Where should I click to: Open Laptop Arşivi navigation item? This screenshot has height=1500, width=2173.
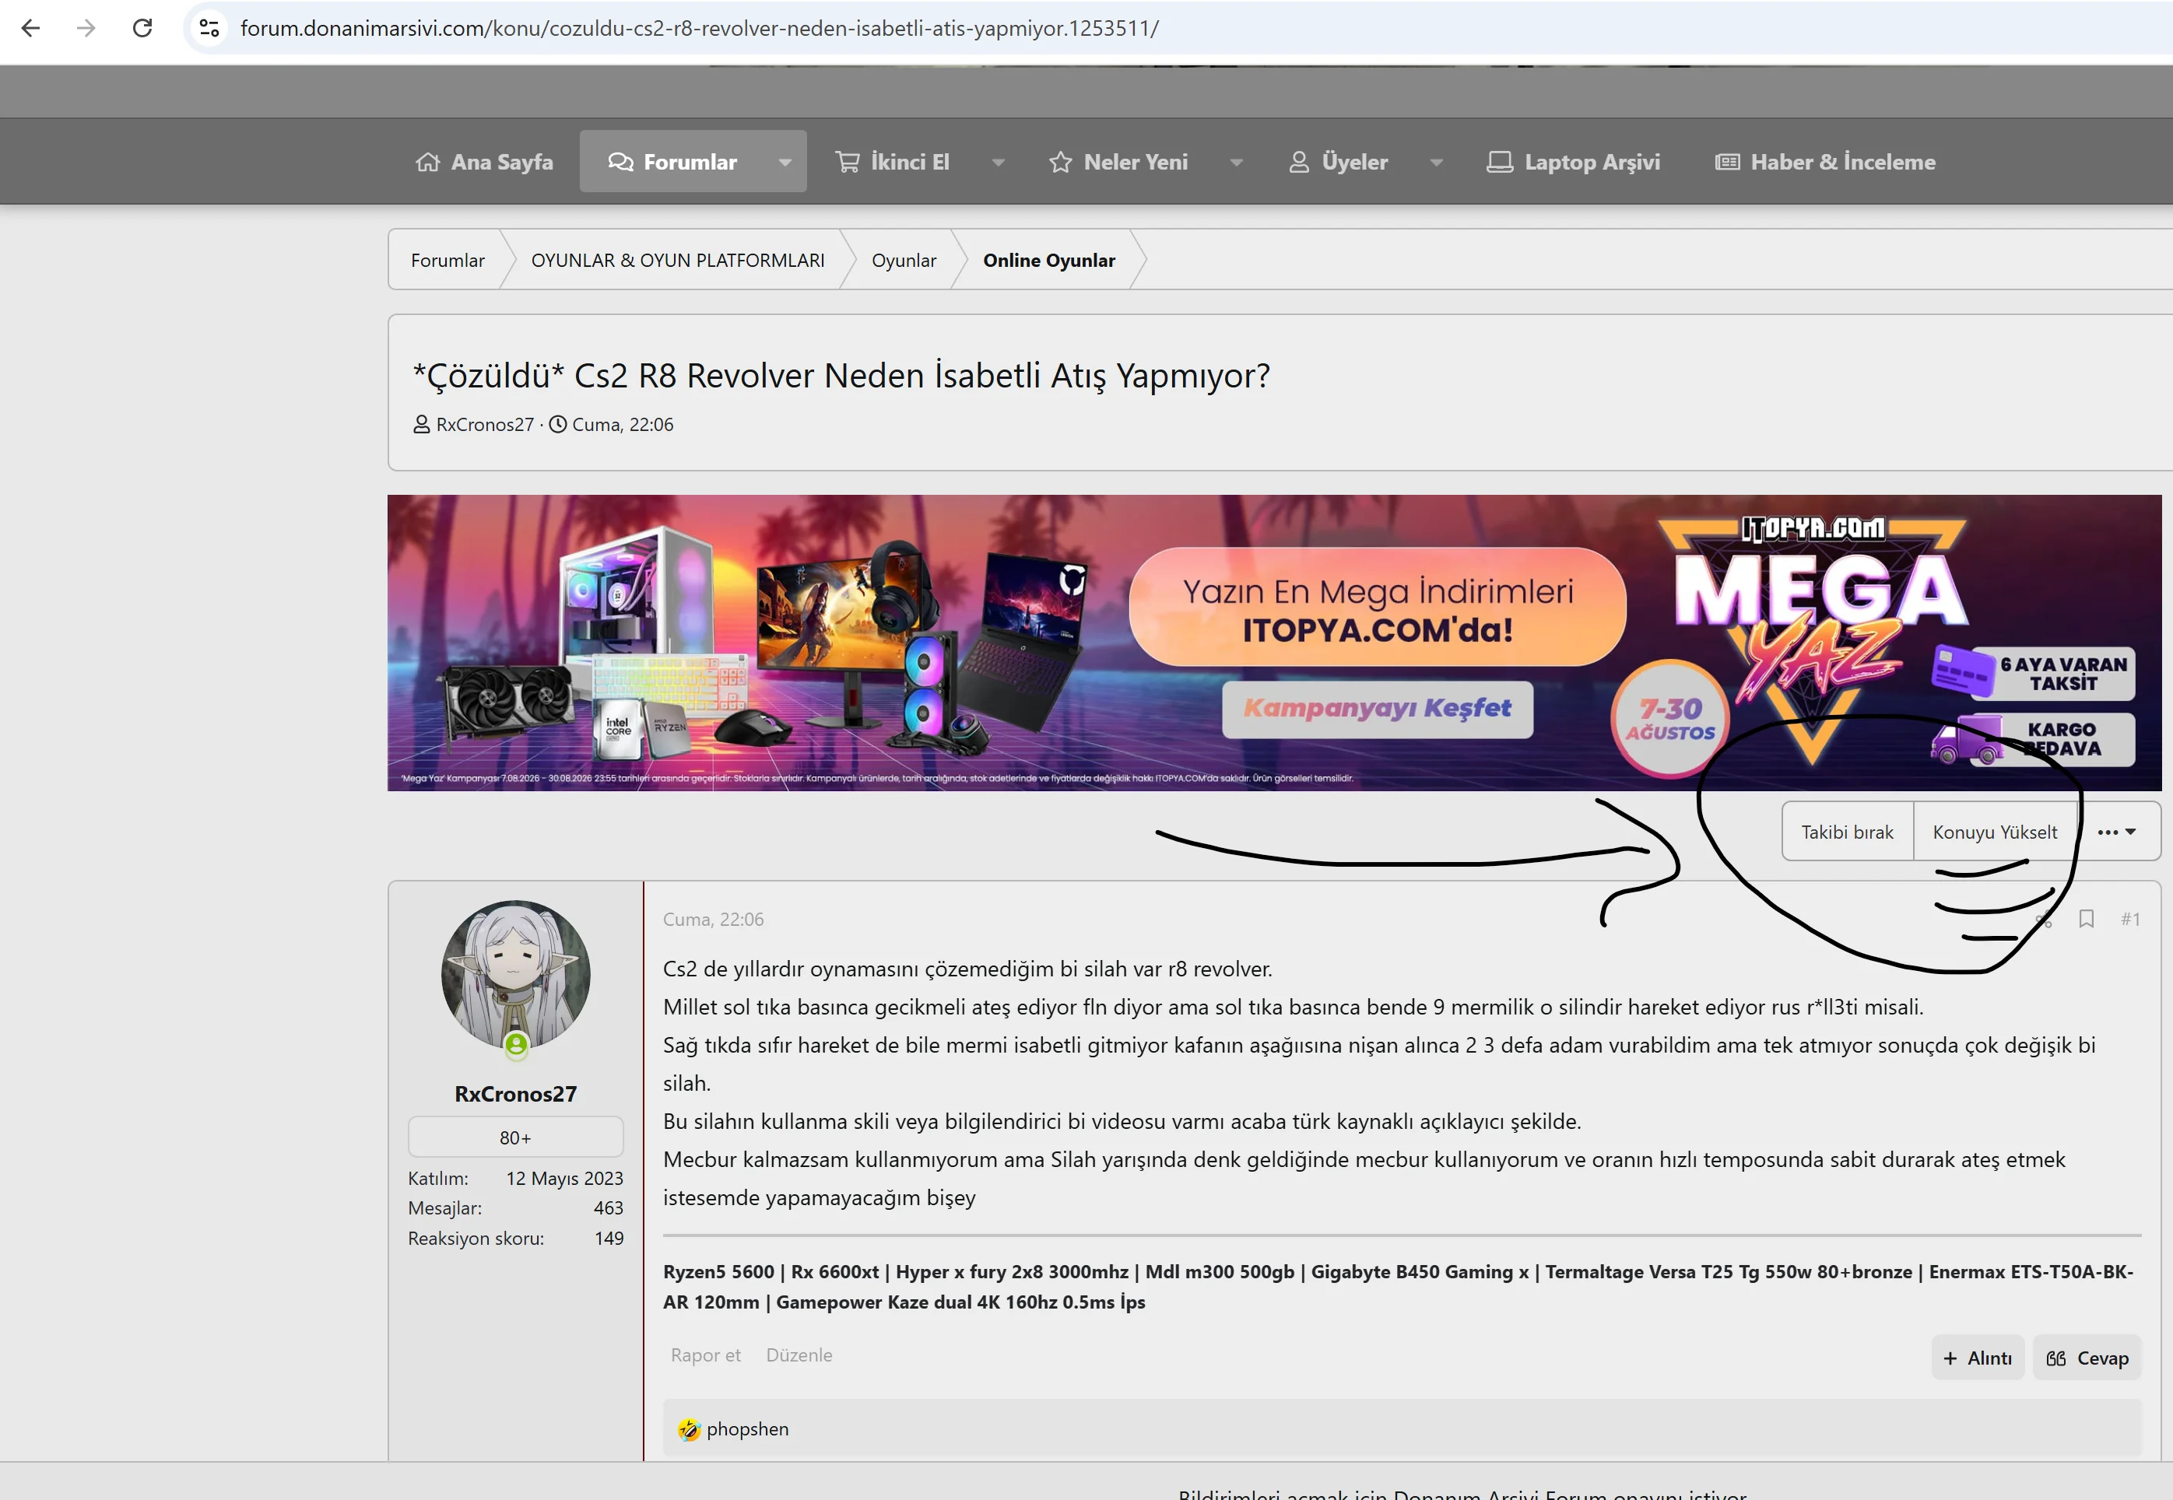coord(1573,162)
